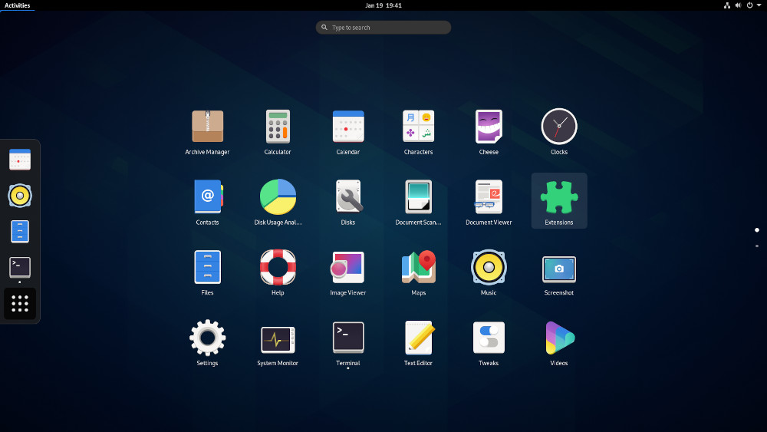Open the Characters app

(x=418, y=131)
